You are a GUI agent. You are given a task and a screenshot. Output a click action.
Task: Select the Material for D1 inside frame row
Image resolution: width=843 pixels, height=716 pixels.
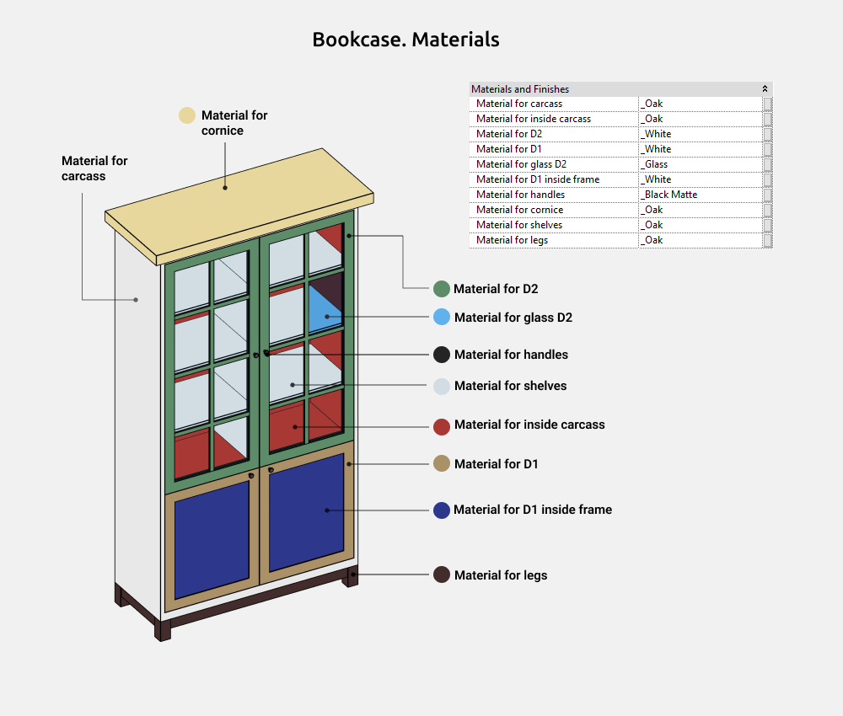click(621, 179)
